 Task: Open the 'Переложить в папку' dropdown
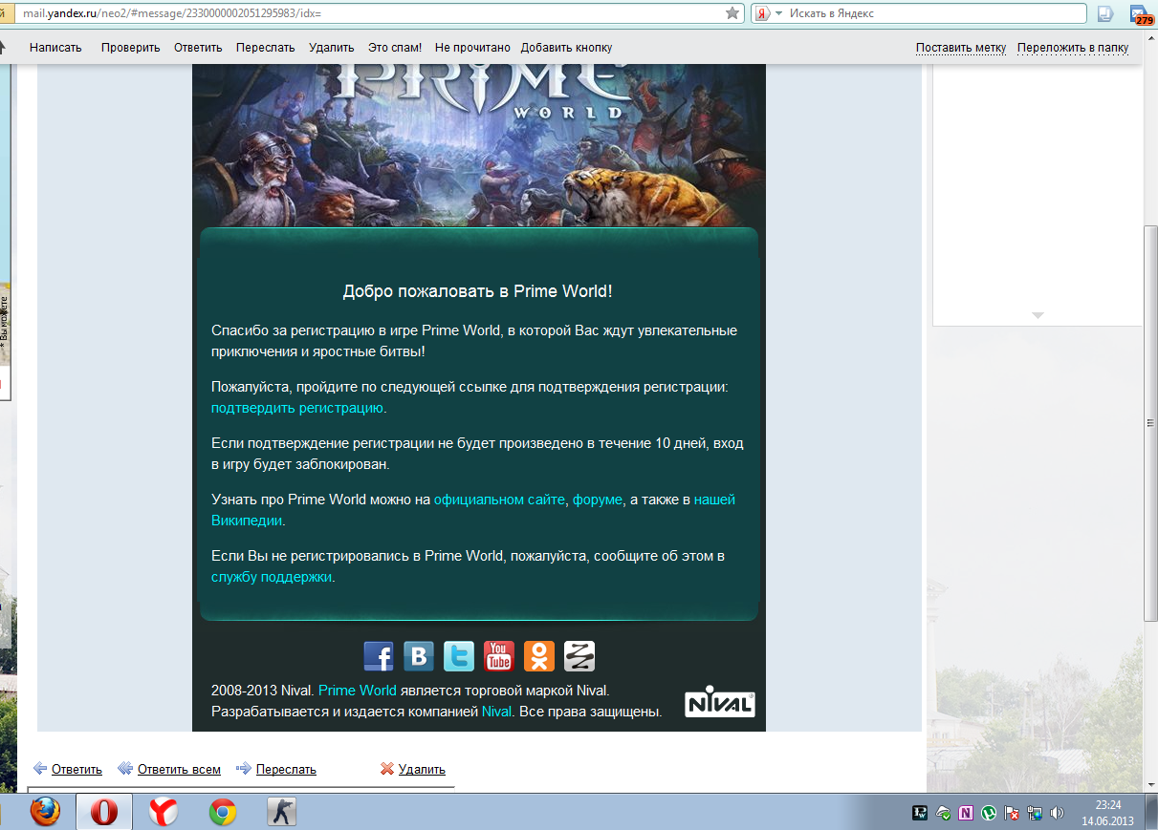[x=1073, y=48]
